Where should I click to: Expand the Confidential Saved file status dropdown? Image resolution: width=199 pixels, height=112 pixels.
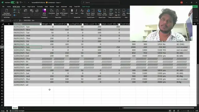tap(60, 2)
